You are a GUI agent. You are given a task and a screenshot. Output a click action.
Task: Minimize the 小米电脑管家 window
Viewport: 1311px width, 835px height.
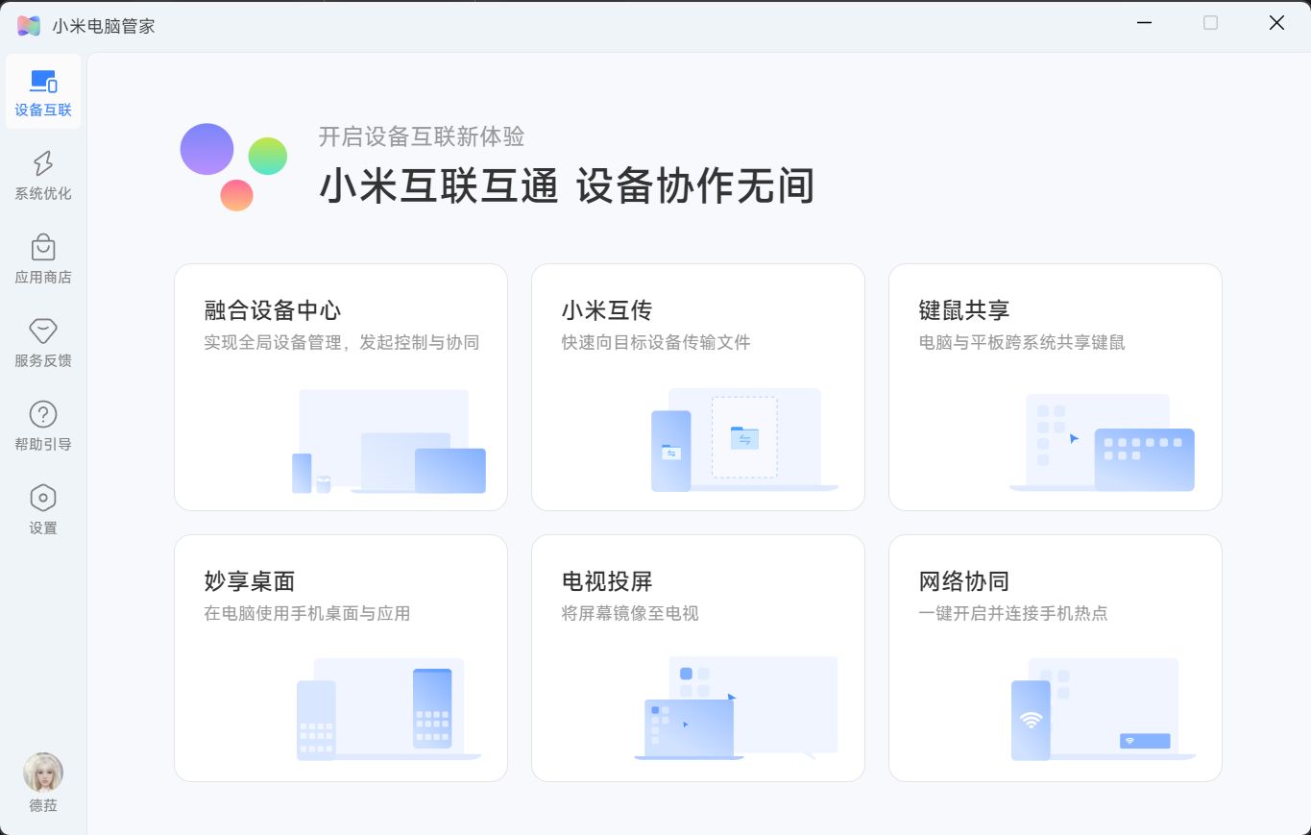pos(1144,23)
